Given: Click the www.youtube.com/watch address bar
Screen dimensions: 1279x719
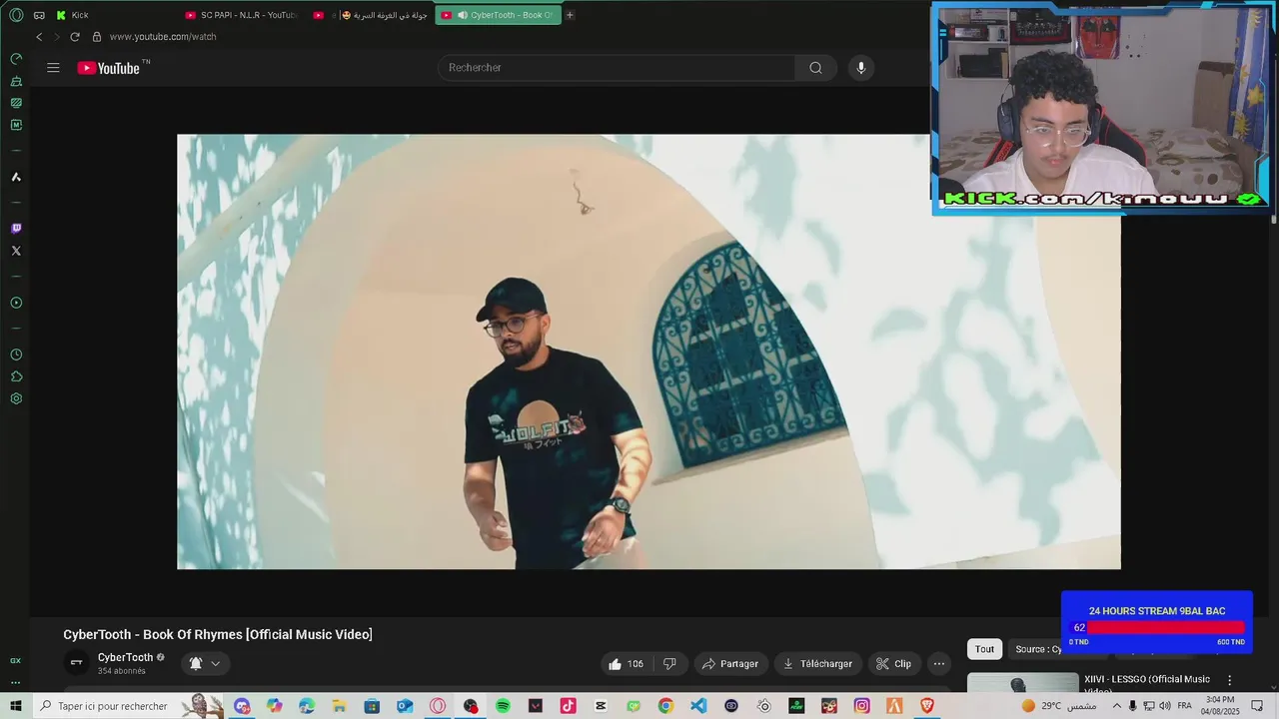Looking at the screenshot, I should (163, 37).
